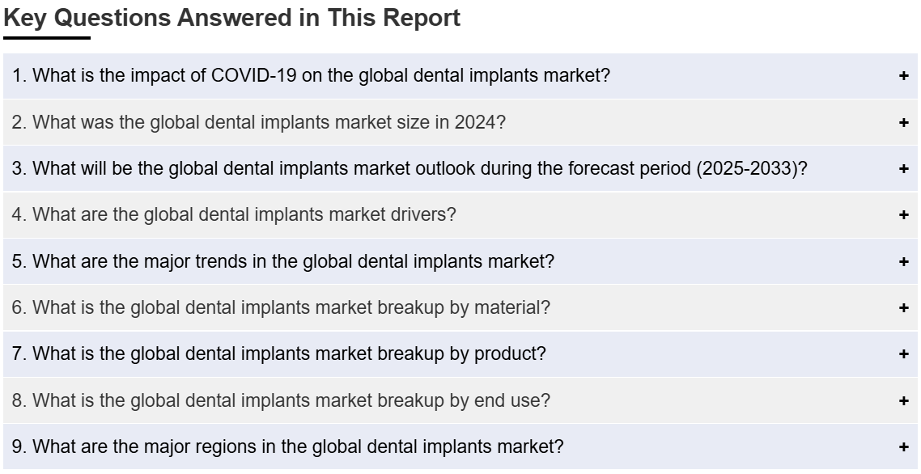The height and width of the screenshot is (474, 921).
Task: Expand question 7 breakup by product
Action: point(460,354)
